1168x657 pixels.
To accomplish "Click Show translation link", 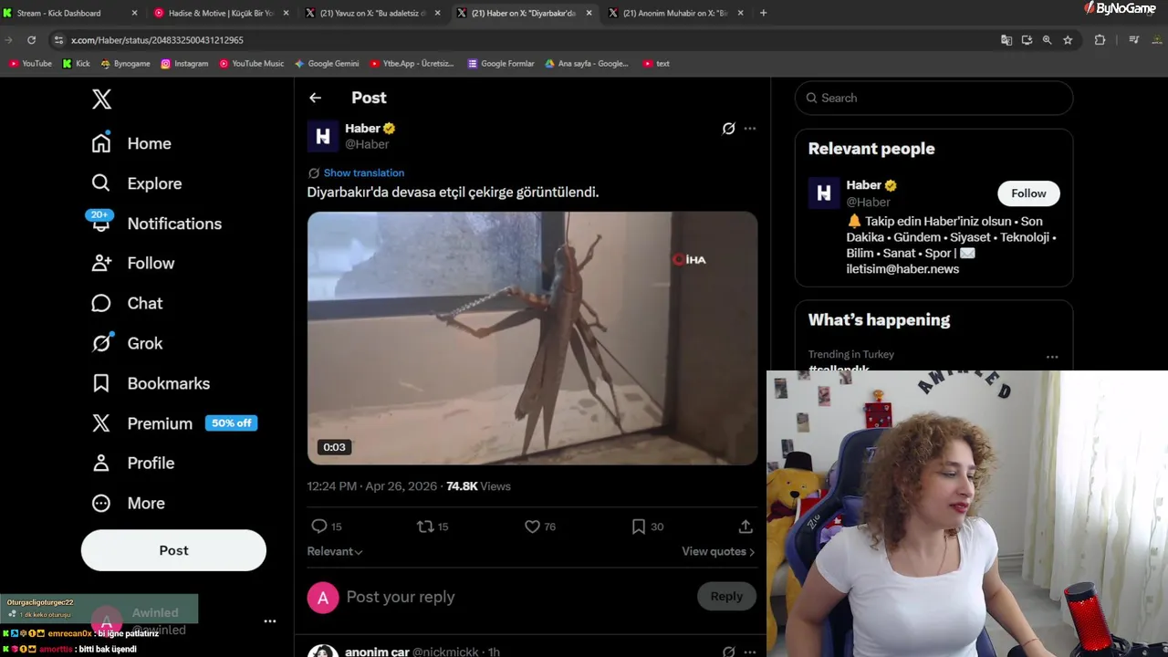I will [x=363, y=172].
